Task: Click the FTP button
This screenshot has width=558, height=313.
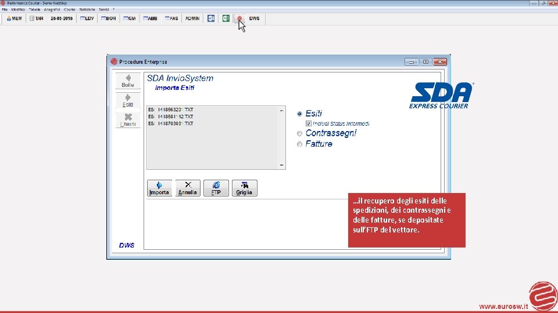Action: click(x=216, y=188)
